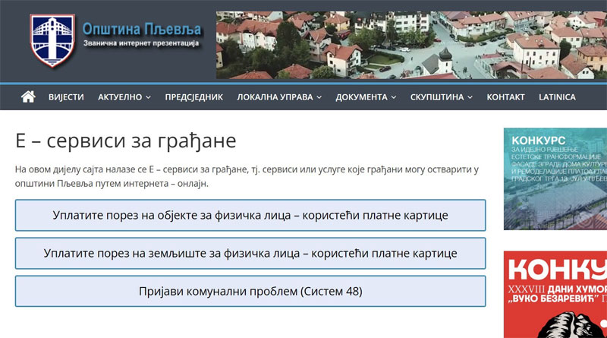The height and width of the screenshot is (338, 607).
Task: Click the aerial town photo in header
Action: pyautogui.click(x=411, y=45)
